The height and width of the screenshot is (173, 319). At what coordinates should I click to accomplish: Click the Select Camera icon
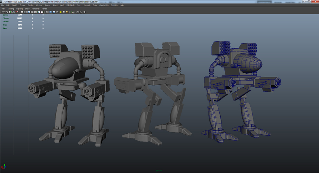pos(3,12)
